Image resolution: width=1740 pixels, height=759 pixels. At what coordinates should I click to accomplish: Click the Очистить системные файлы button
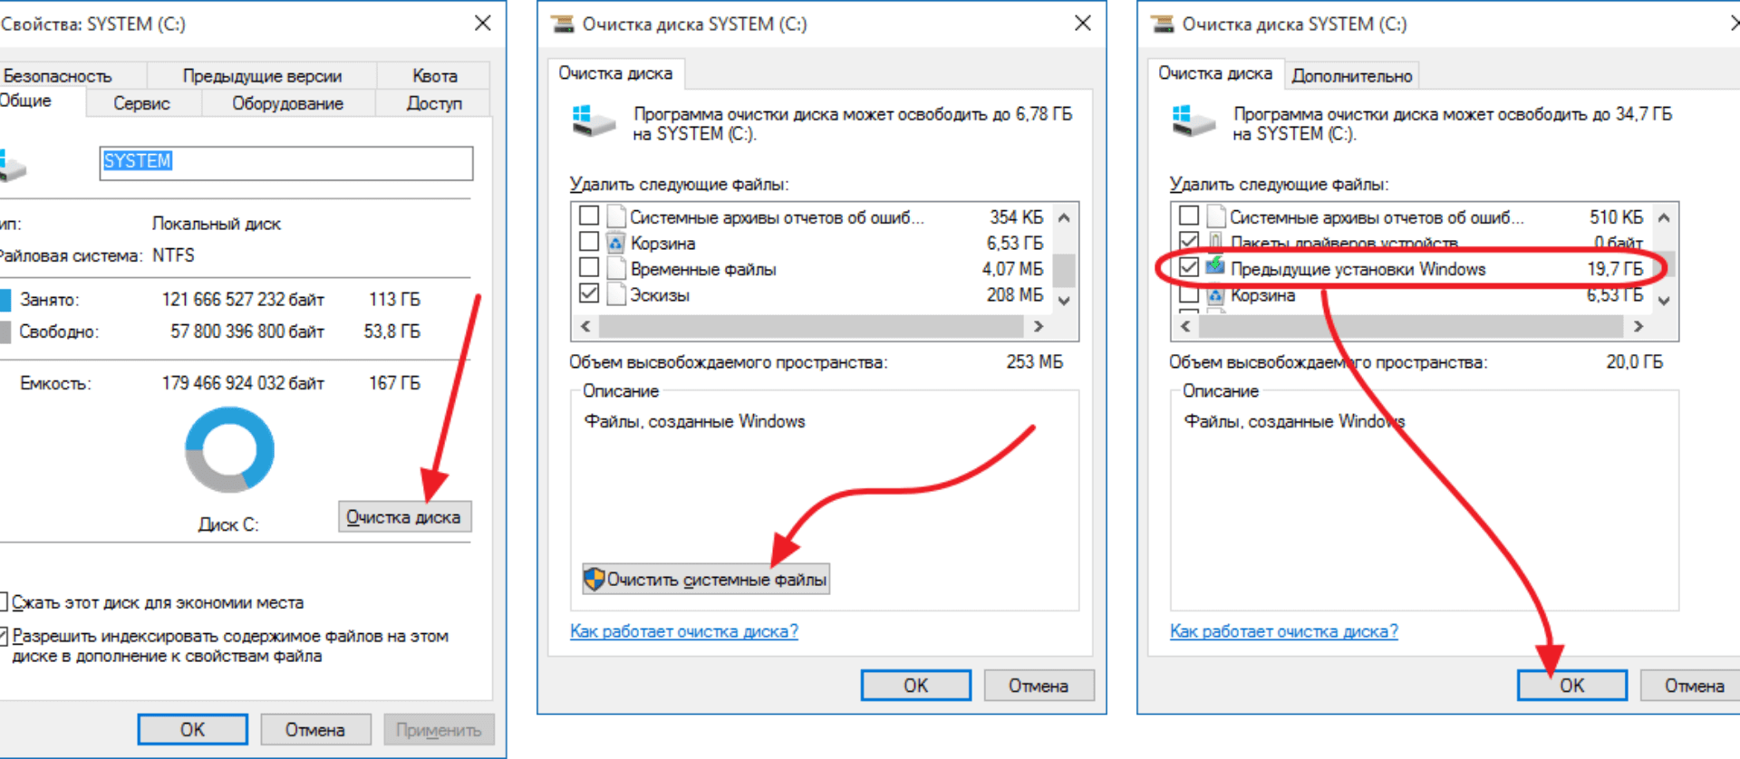click(x=706, y=580)
